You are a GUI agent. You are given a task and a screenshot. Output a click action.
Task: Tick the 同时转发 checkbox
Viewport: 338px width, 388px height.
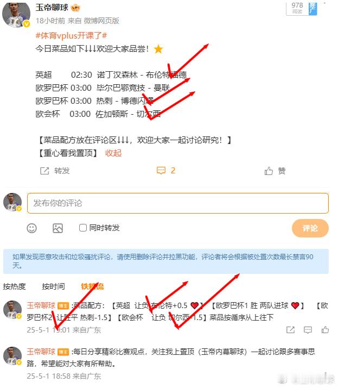[83, 228]
